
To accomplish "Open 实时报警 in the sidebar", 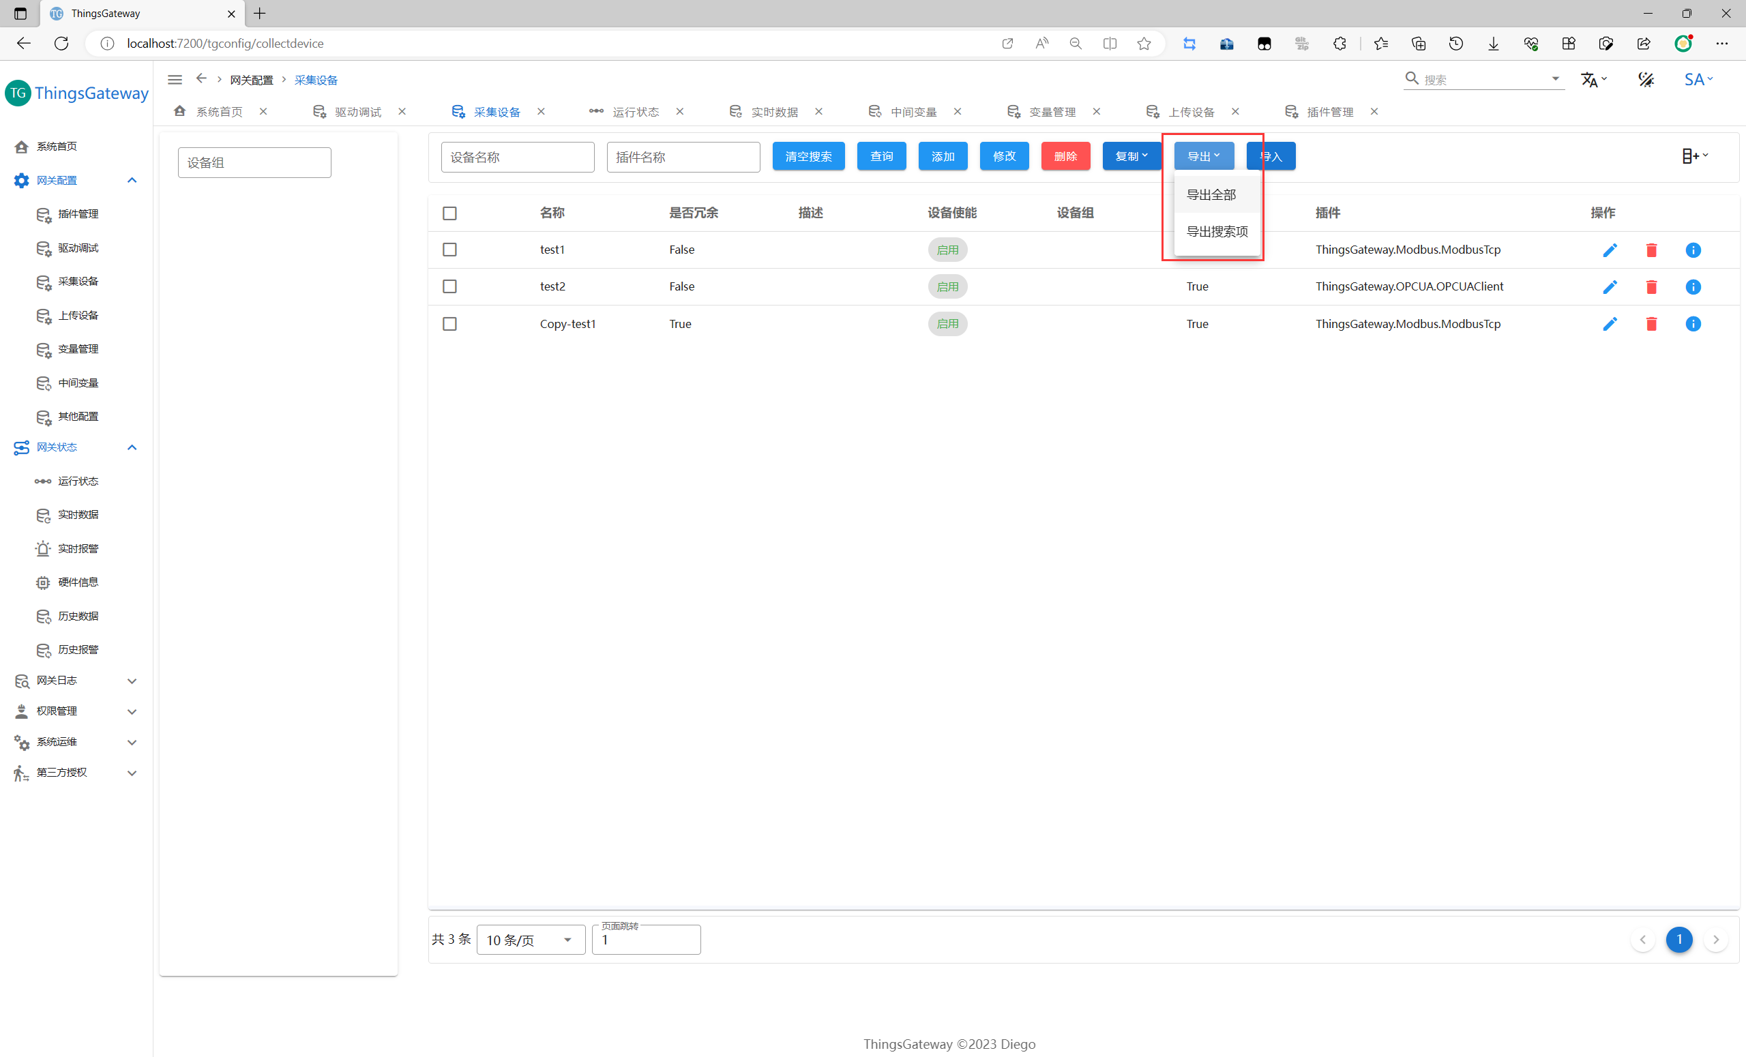I will (x=78, y=548).
